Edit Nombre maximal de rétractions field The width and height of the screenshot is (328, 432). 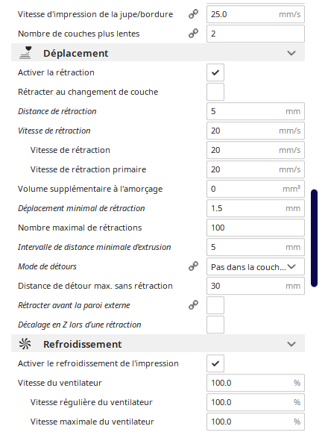pyautogui.click(x=256, y=228)
